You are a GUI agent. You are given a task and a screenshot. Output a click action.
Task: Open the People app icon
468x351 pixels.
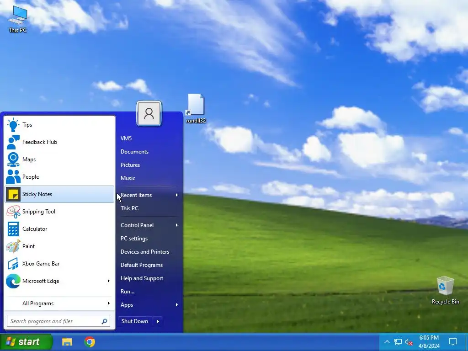point(13,177)
